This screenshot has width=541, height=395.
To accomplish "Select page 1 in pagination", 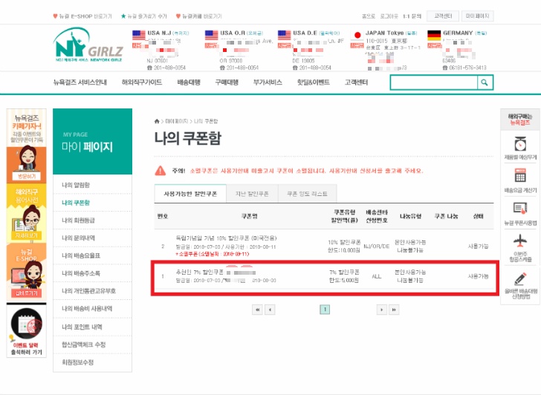I will [325, 310].
